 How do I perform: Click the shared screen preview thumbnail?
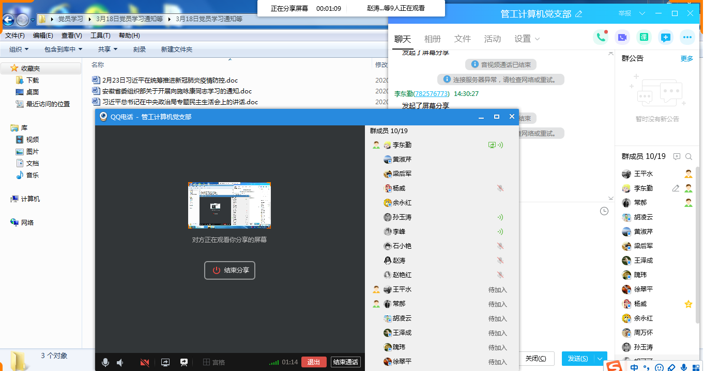229,205
